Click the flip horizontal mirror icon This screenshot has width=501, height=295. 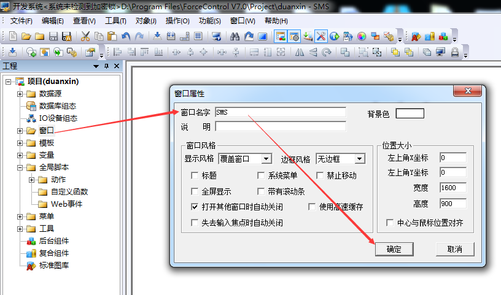click(300, 52)
